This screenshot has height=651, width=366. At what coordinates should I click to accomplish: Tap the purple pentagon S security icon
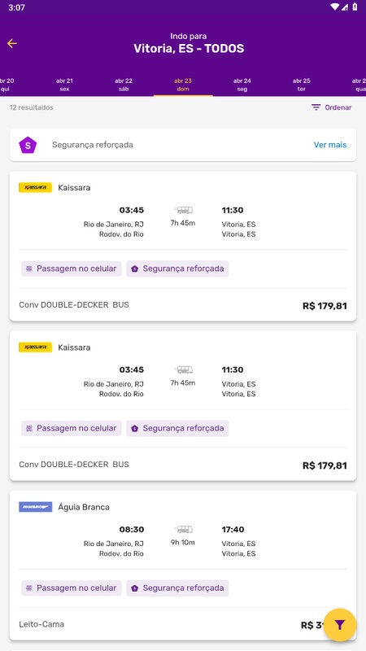click(28, 145)
